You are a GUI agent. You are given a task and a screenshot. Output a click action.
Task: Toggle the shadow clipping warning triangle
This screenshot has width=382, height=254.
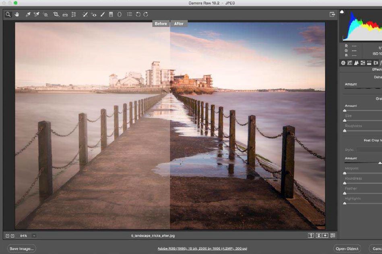[342, 12]
